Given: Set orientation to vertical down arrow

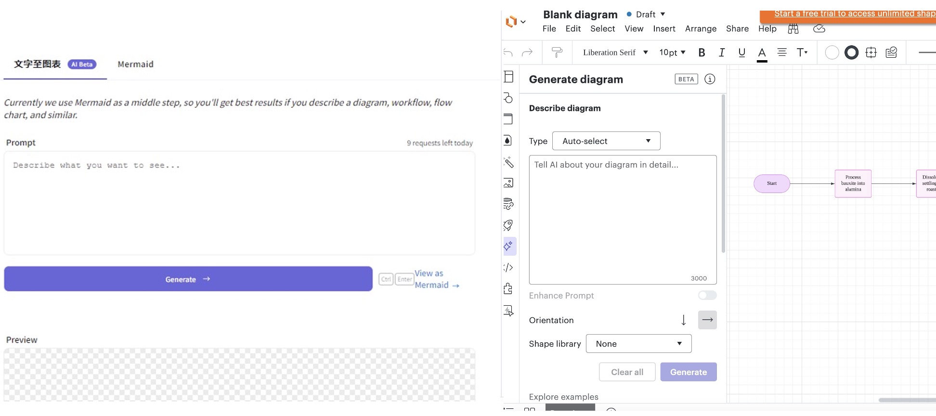Looking at the screenshot, I should [x=683, y=320].
